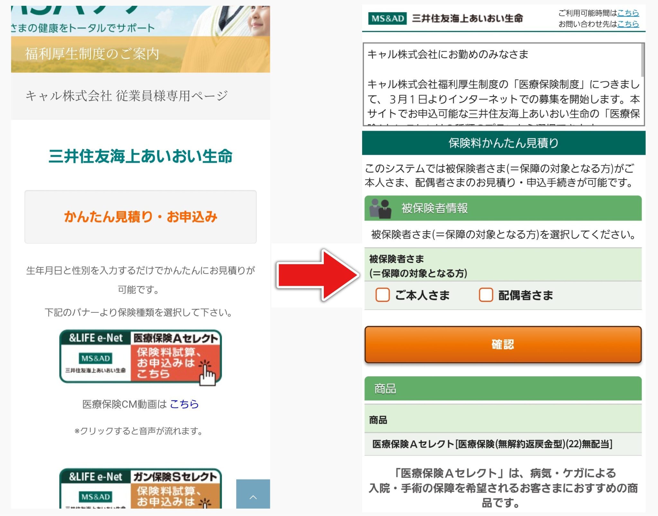Open the お問い合わせ先 こちら link
Screen dimensions: 658x516
pos(628,24)
